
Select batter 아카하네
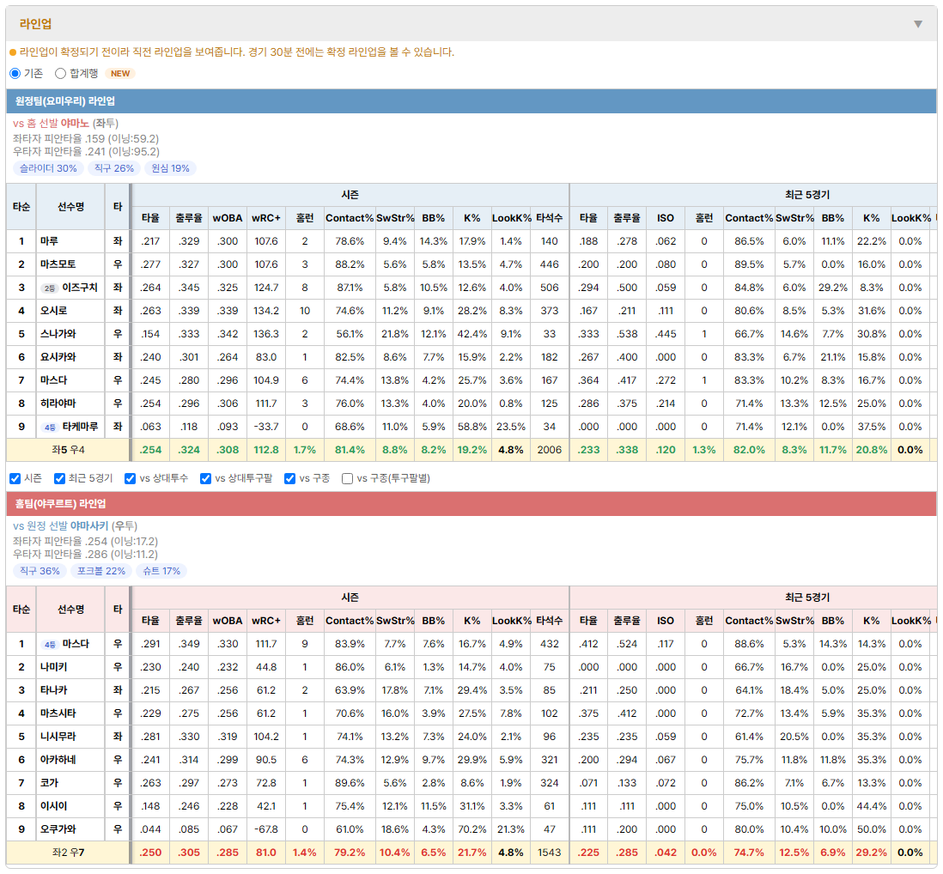(x=58, y=760)
